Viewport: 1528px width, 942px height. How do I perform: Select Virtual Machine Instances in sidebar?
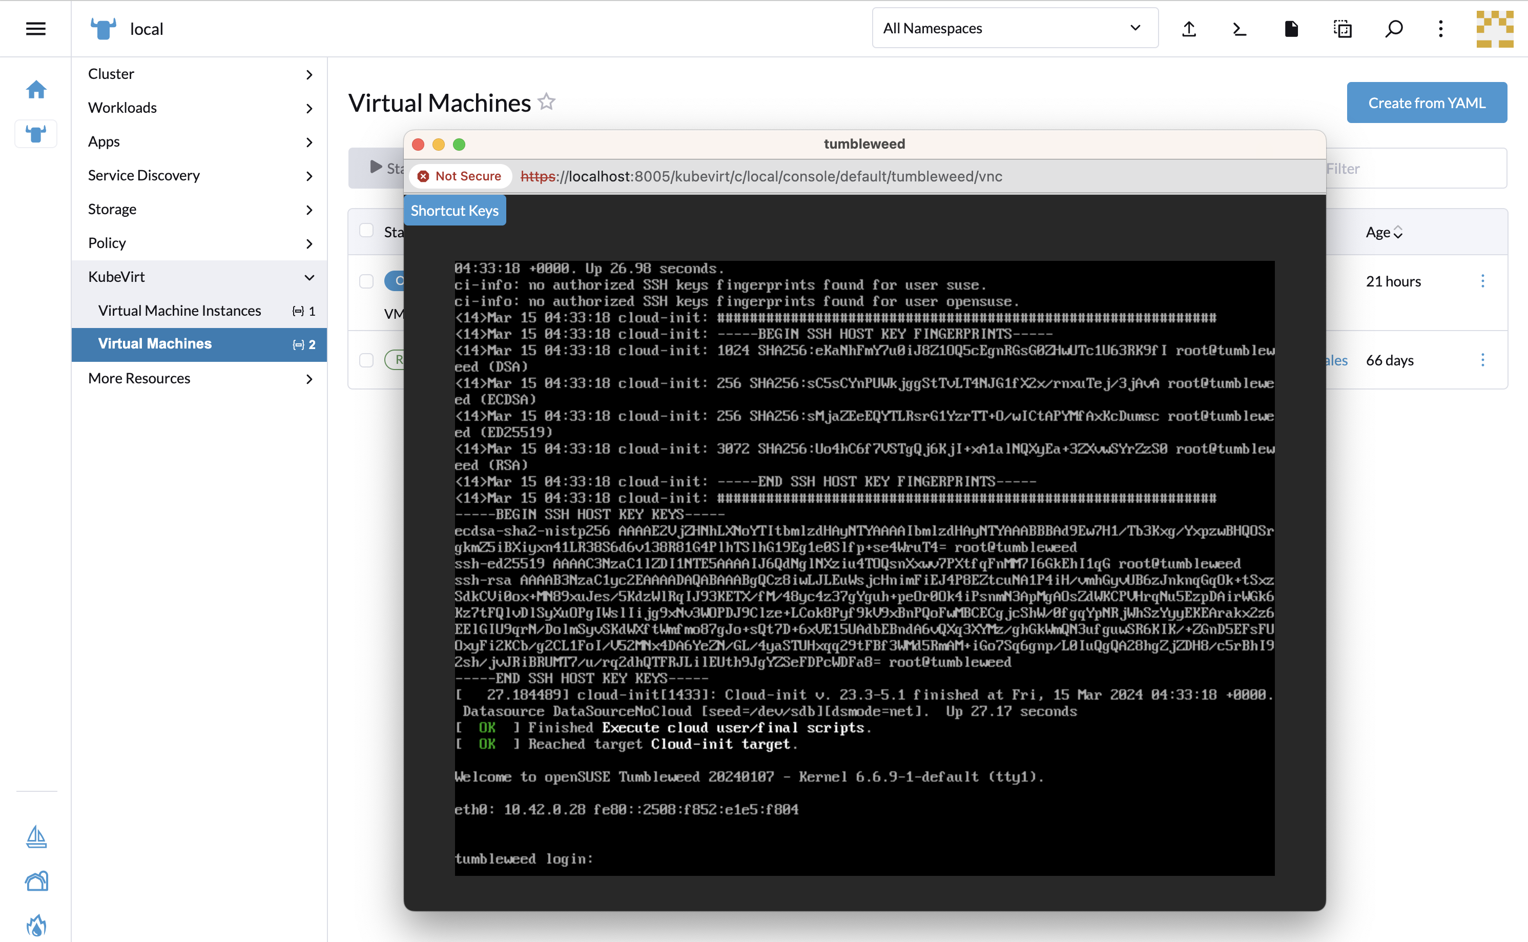(179, 310)
